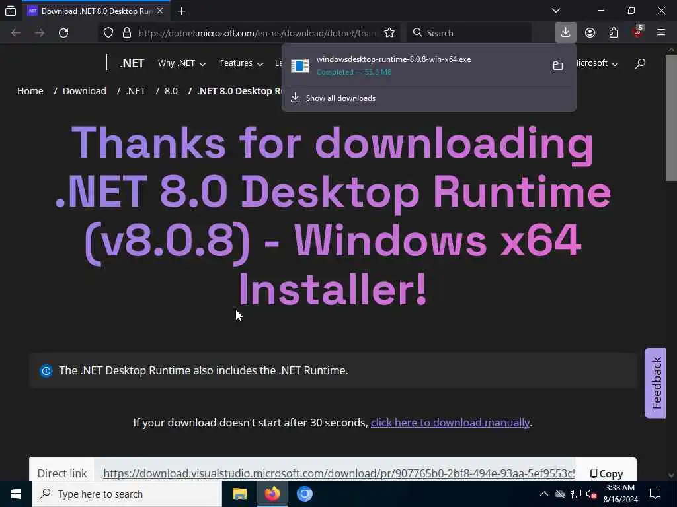The height and width of the screenshot is (507, 677).
Task: Expand the Features menu
Action: point(241,63)
